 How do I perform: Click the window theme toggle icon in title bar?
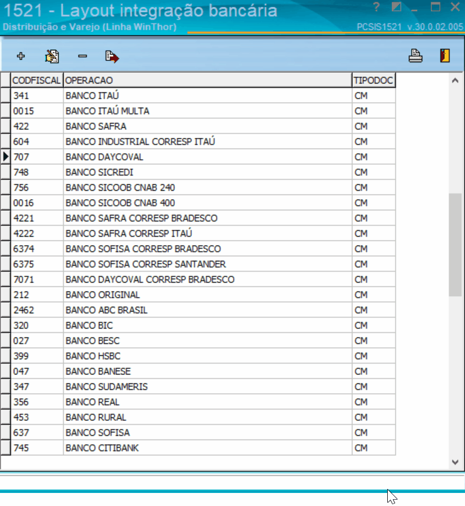[x=396, y=7]
